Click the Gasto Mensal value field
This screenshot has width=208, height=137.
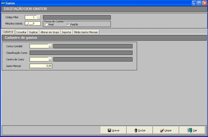tap(41, 66)
